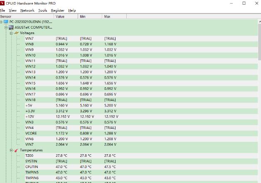Select the SYSTIN temperature row

(x=141, y=161)
